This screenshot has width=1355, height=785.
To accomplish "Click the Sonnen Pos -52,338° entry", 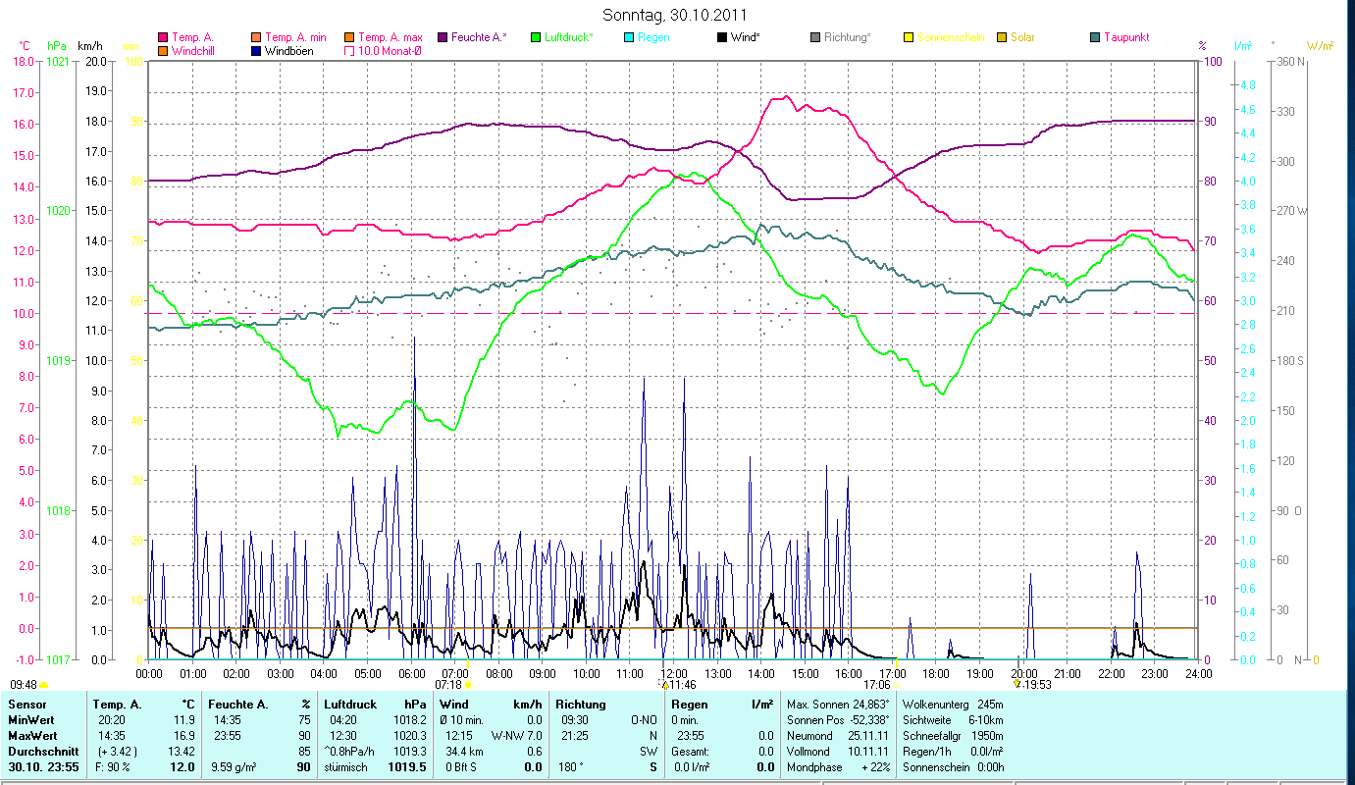I will tap(838, 720).
